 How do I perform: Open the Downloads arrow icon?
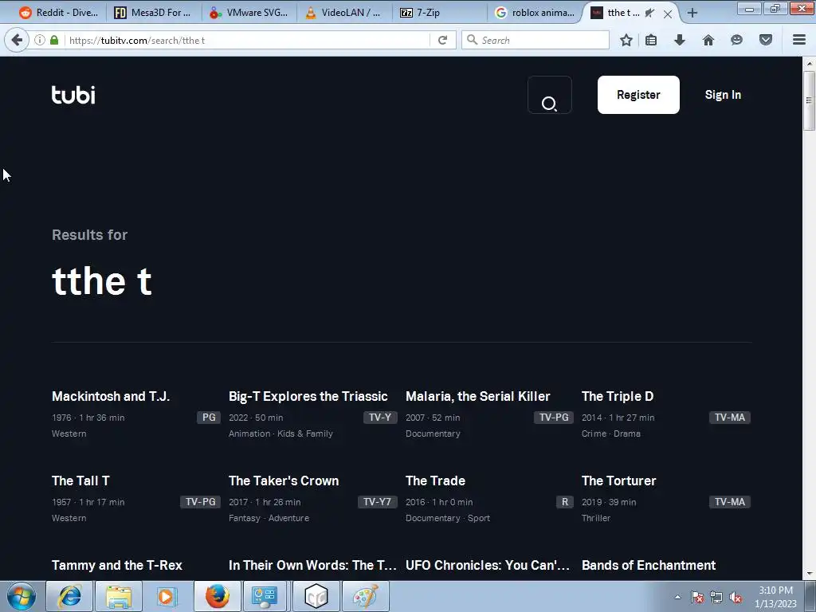coord(680,40)
